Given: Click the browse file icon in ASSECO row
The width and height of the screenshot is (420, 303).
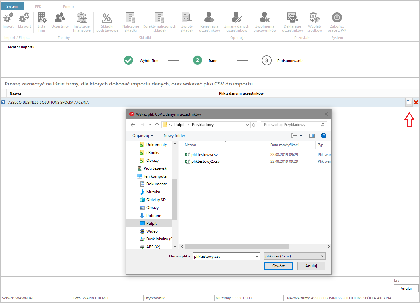Looking at the screenshot, I should [x=409, y=102].
